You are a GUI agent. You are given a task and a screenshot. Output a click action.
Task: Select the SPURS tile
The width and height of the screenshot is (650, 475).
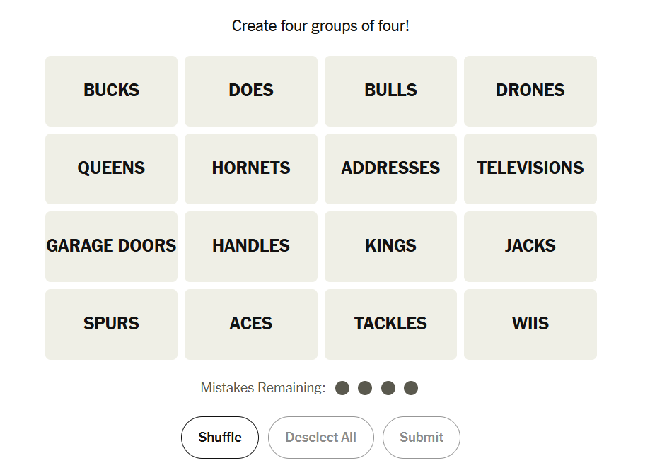tap(111, 324)
